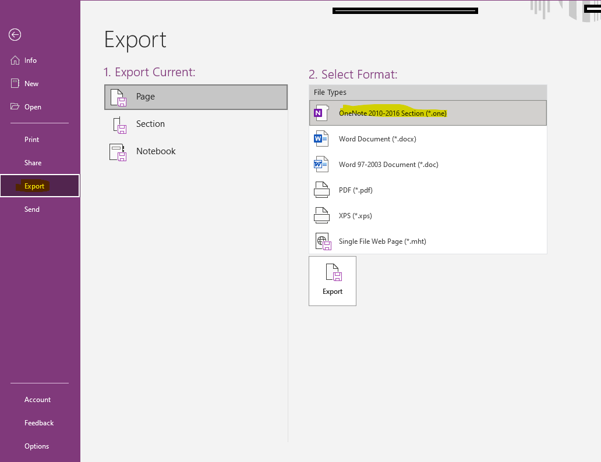The height and width of the screenshot is (462, 601).
Task: Choose Section under Export Current
Action: click(196, 124)
